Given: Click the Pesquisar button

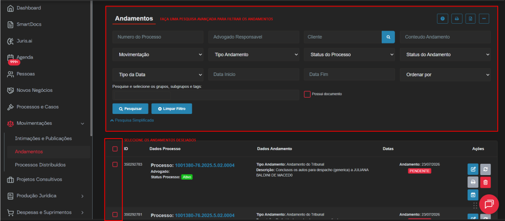Looking at the screenshot, I should coord(130,109).
